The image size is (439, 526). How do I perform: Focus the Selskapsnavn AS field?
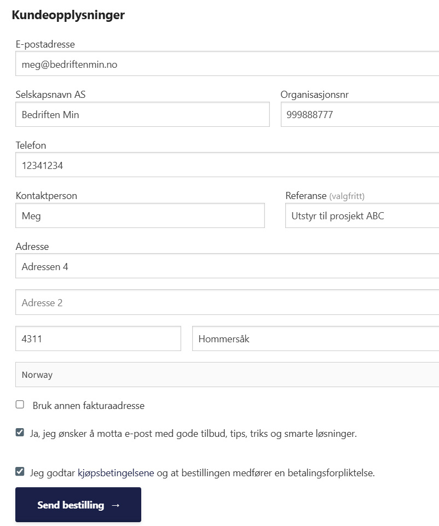pos(142,115)
